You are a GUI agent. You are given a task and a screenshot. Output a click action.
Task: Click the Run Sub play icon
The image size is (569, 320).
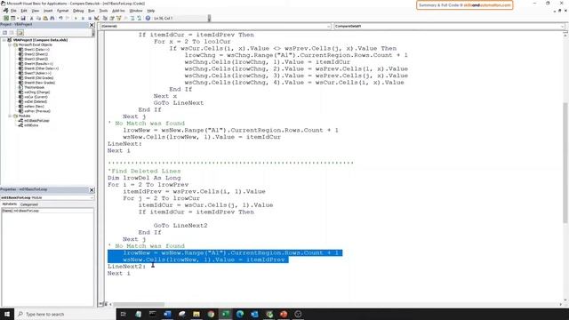click(x=76, y=18)
